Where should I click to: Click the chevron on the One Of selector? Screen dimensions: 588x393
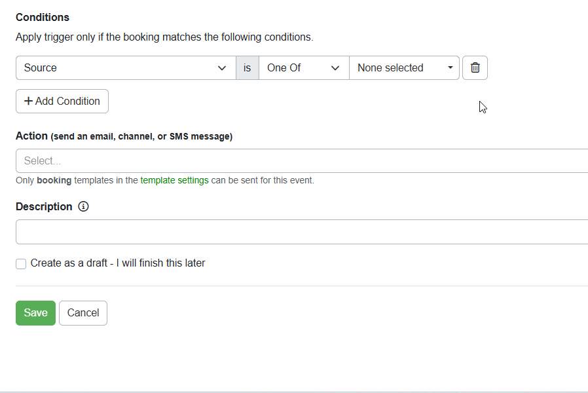[x=335, y=67]
